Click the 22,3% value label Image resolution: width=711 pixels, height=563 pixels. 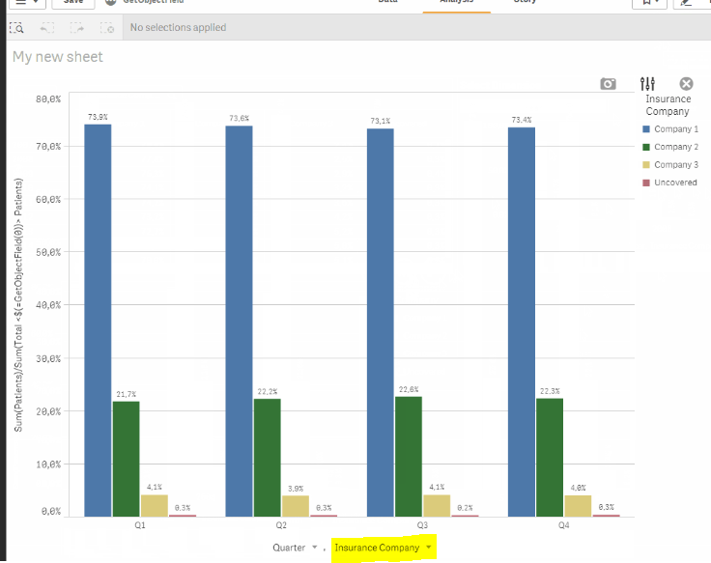click(550, 391)
